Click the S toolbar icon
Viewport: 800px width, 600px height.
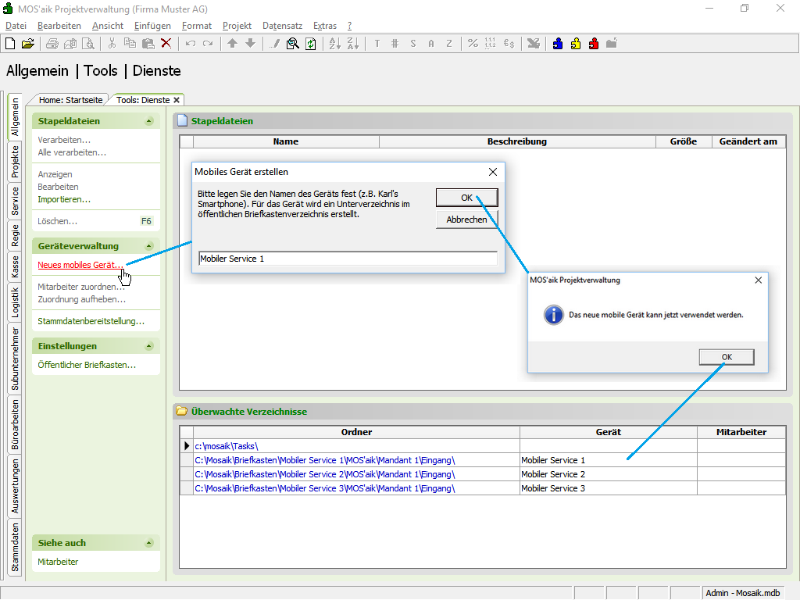tap(412, 44)
